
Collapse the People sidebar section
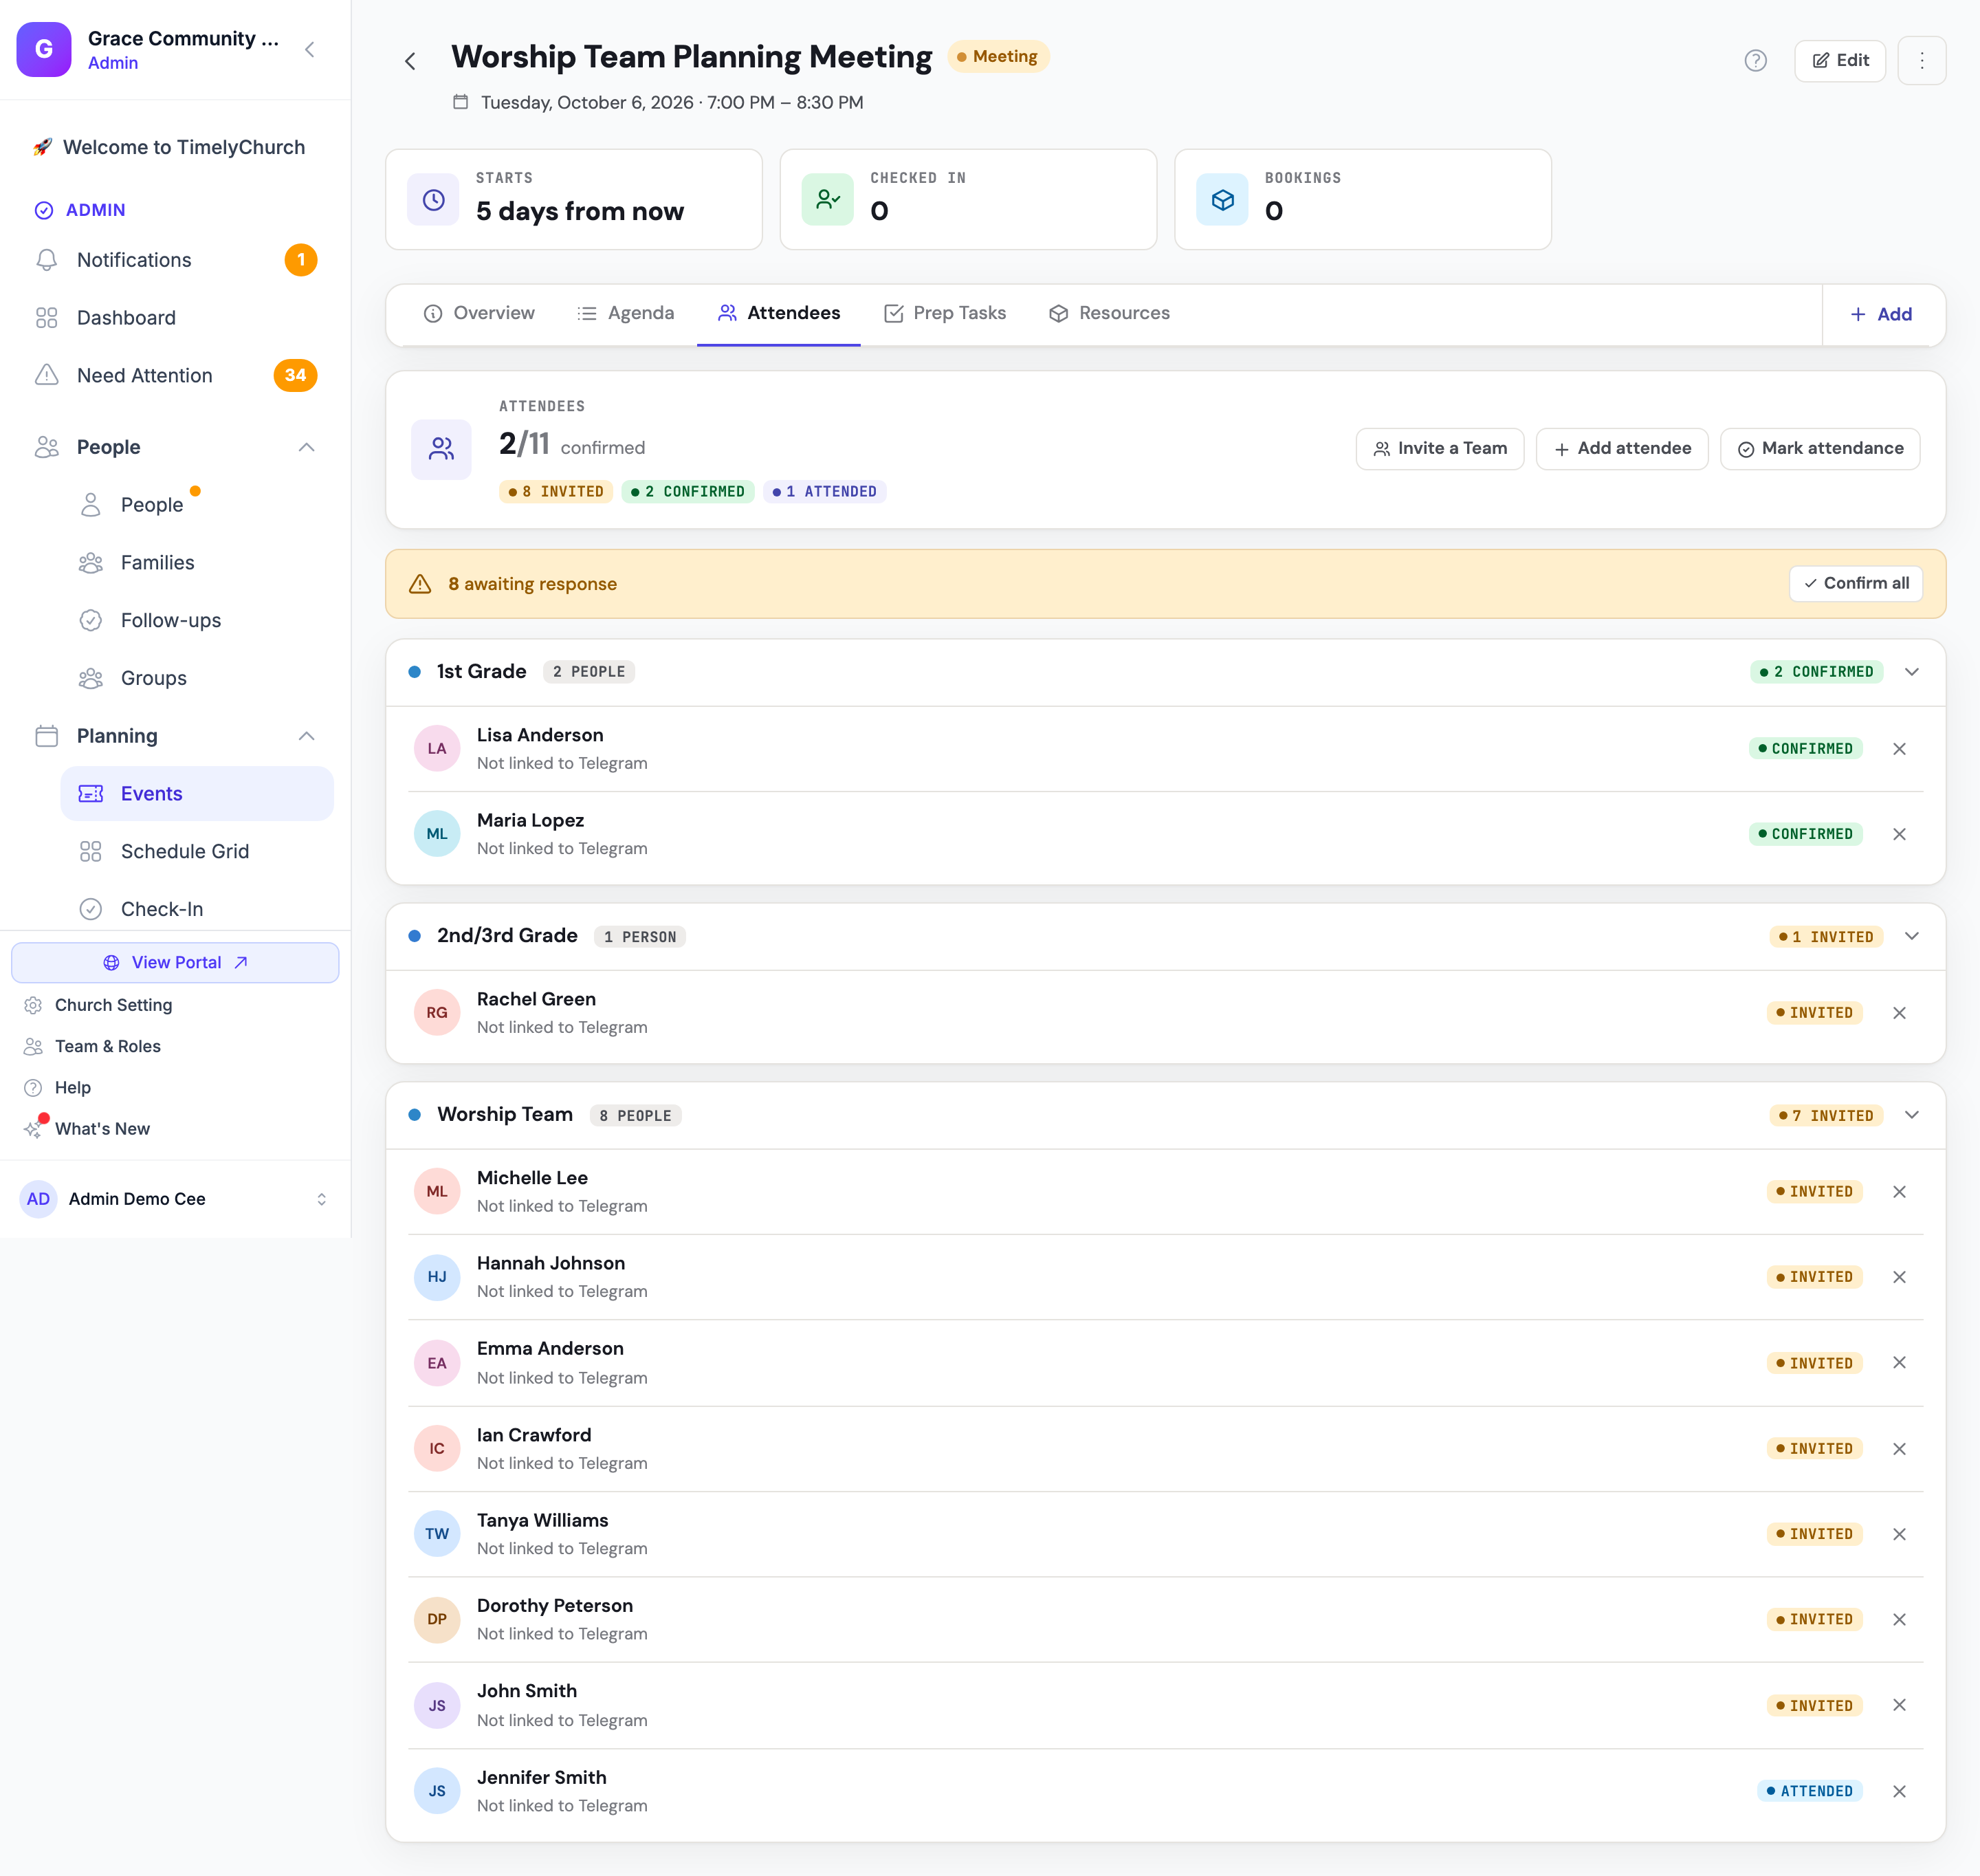pos(307,447)
